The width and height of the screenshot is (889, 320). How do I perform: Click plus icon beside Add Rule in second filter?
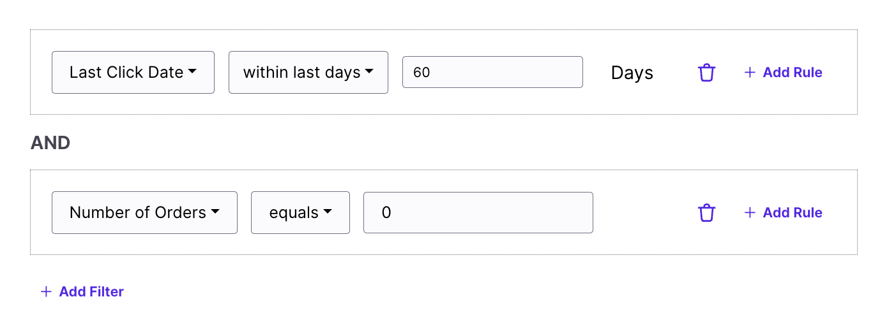tap(750, 213)
